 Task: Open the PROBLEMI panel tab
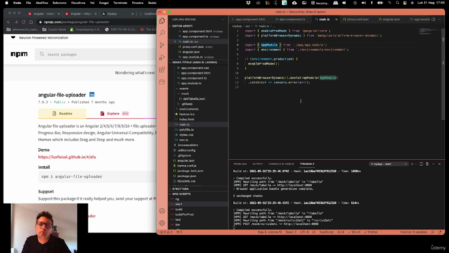[x=240, y=164]
